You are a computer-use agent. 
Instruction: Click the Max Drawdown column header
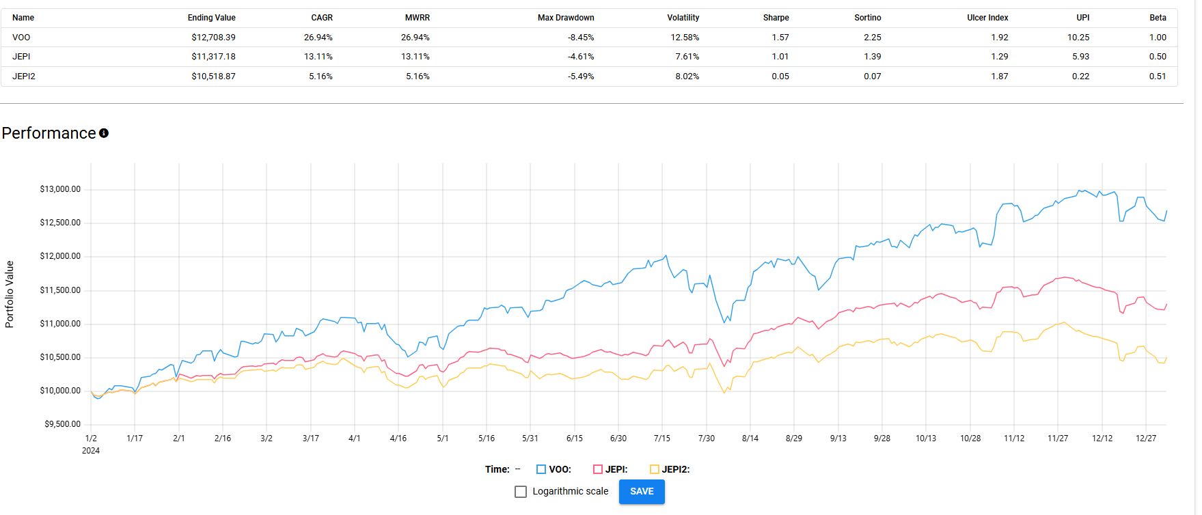tap(566, 18)
